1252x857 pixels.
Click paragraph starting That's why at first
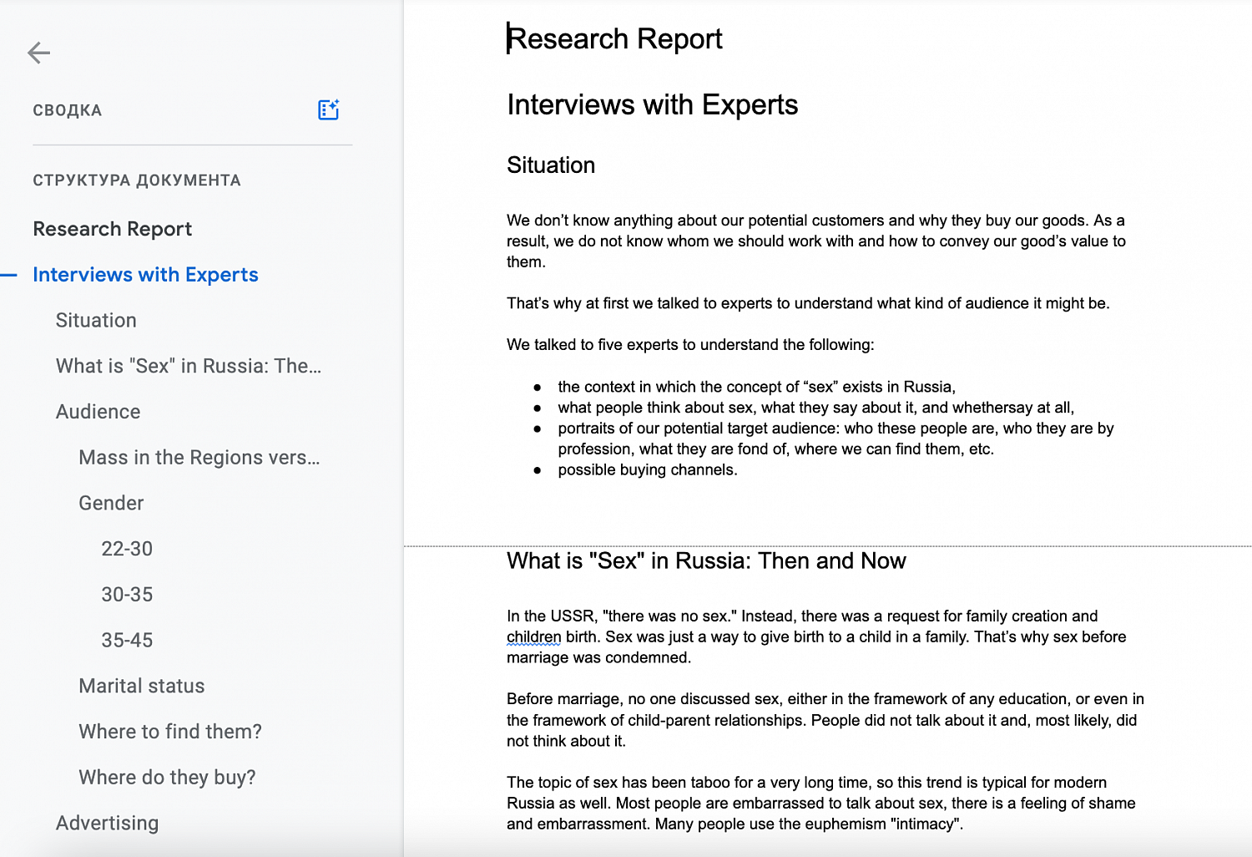point(808,303)
